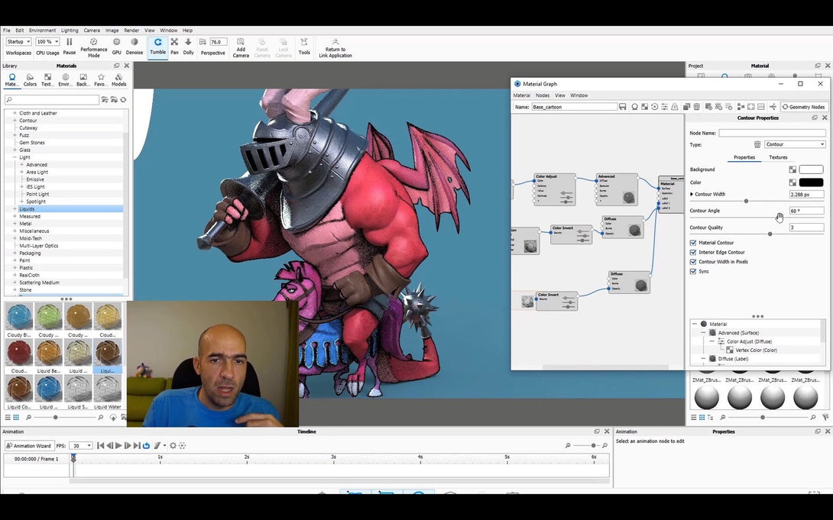Select the Liquid Water material thumbnail

coord(107,392)
